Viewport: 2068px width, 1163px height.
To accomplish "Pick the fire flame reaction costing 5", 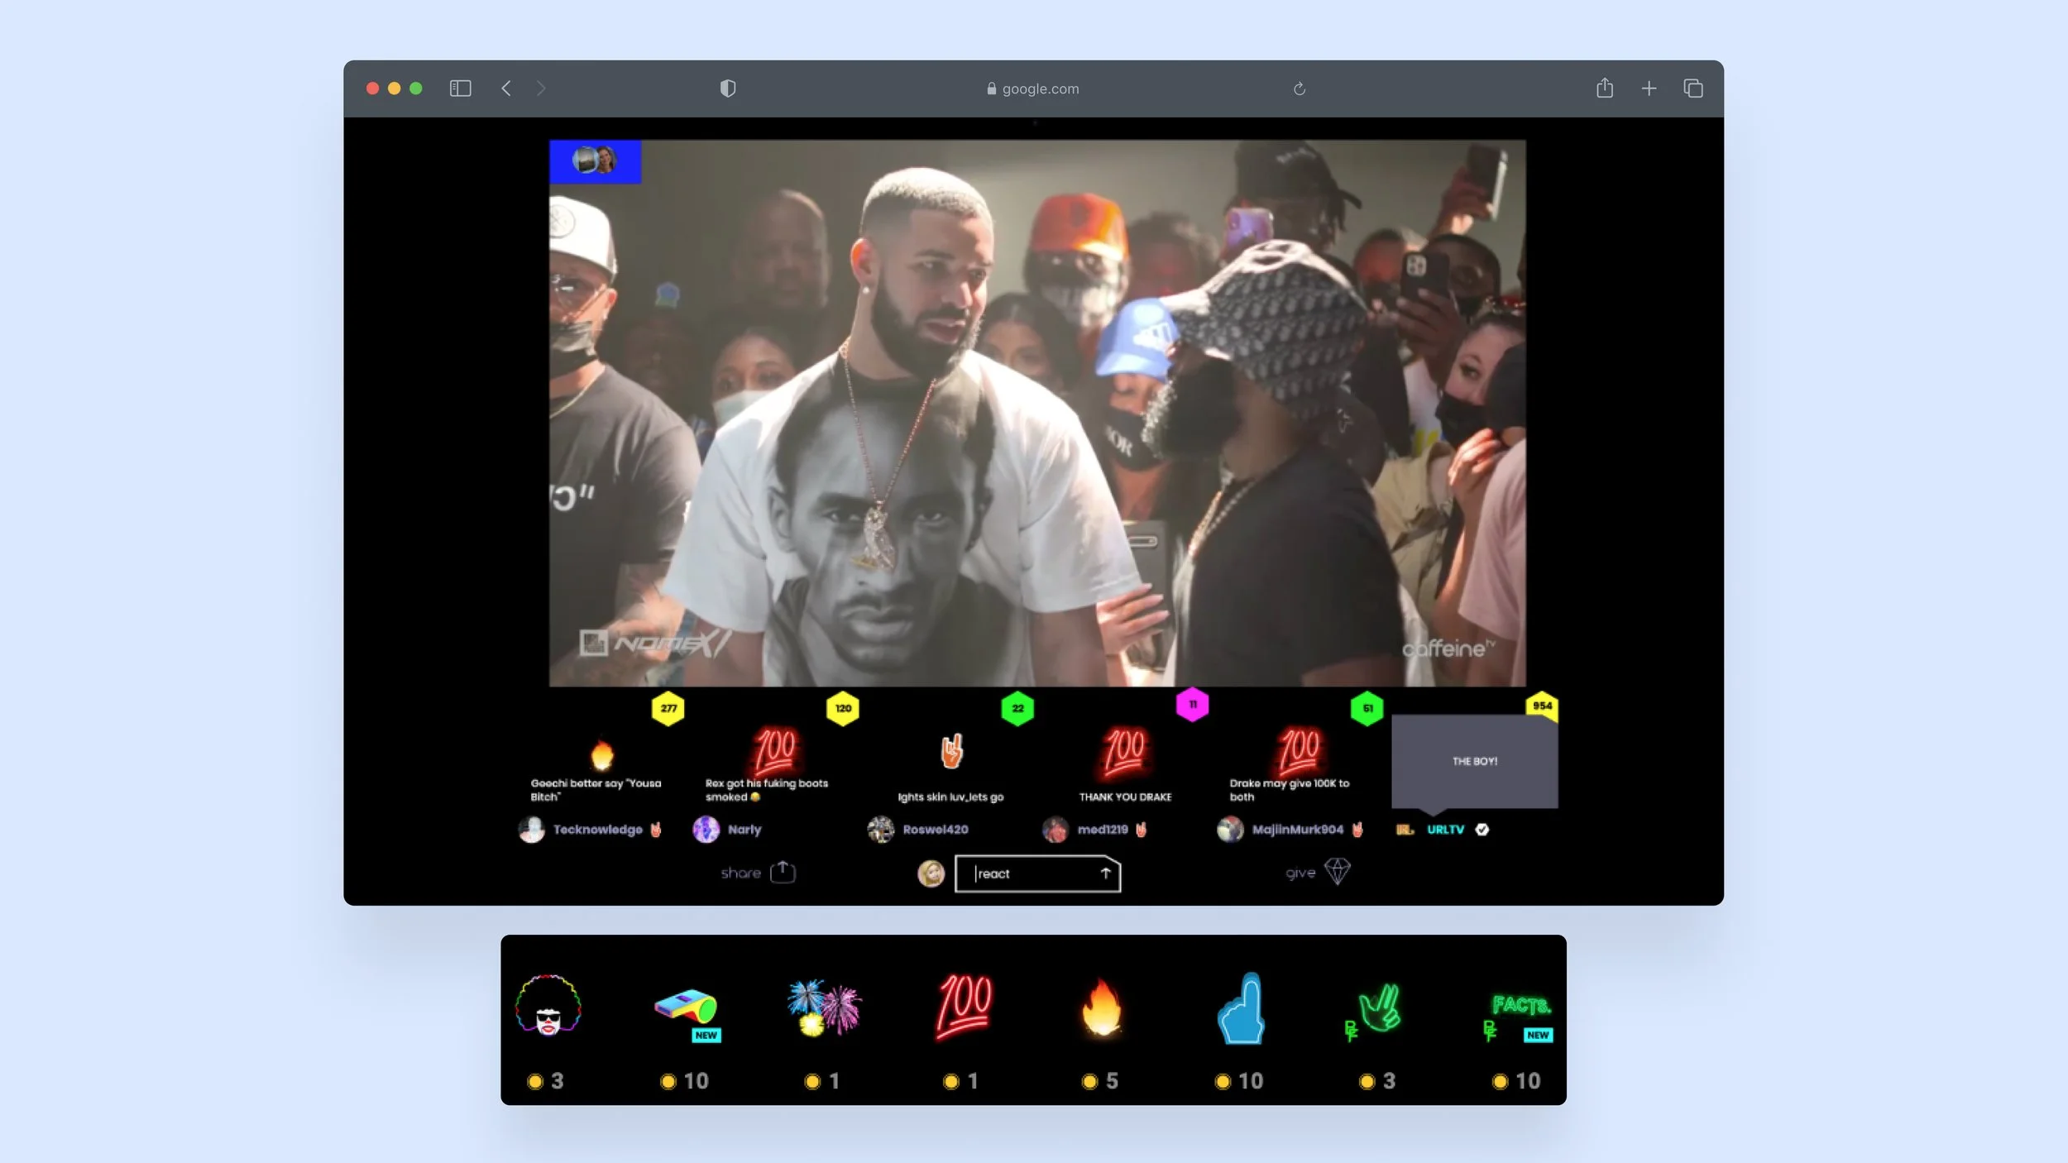I will point(1102,1007).
